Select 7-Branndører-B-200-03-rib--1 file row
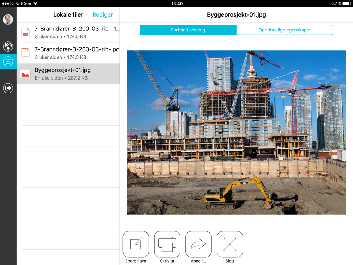This screenshot has height=265, width=353. coord(68,33)
